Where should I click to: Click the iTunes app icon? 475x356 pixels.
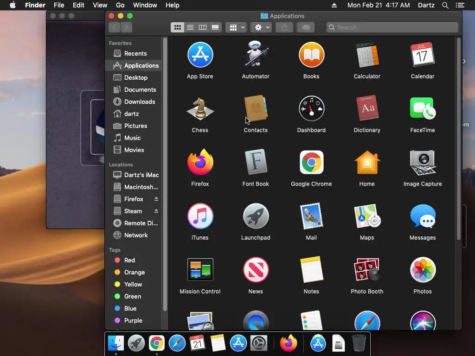click(x=200, y=216)
